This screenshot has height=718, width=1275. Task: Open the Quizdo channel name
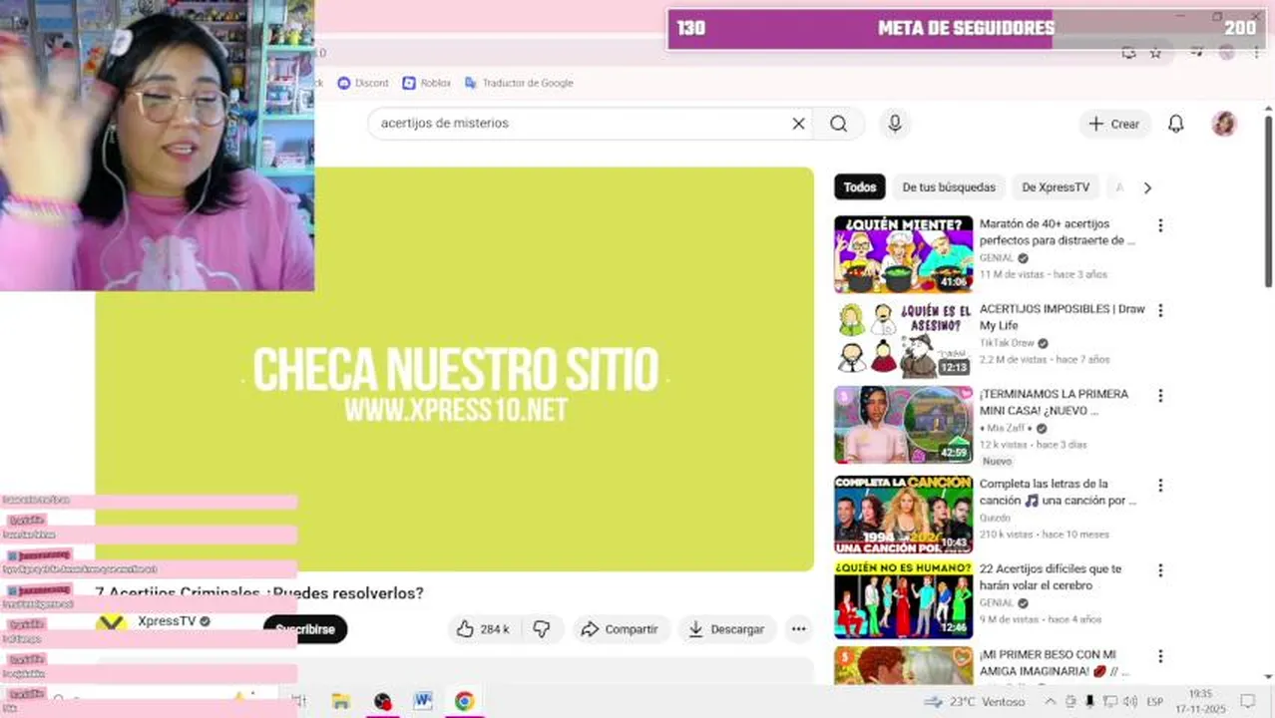[995, 518]
